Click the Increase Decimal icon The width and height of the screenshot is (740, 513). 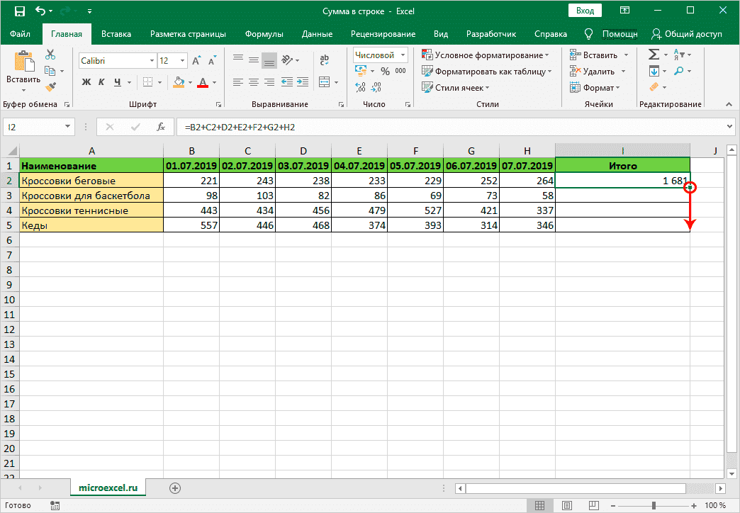359,86
